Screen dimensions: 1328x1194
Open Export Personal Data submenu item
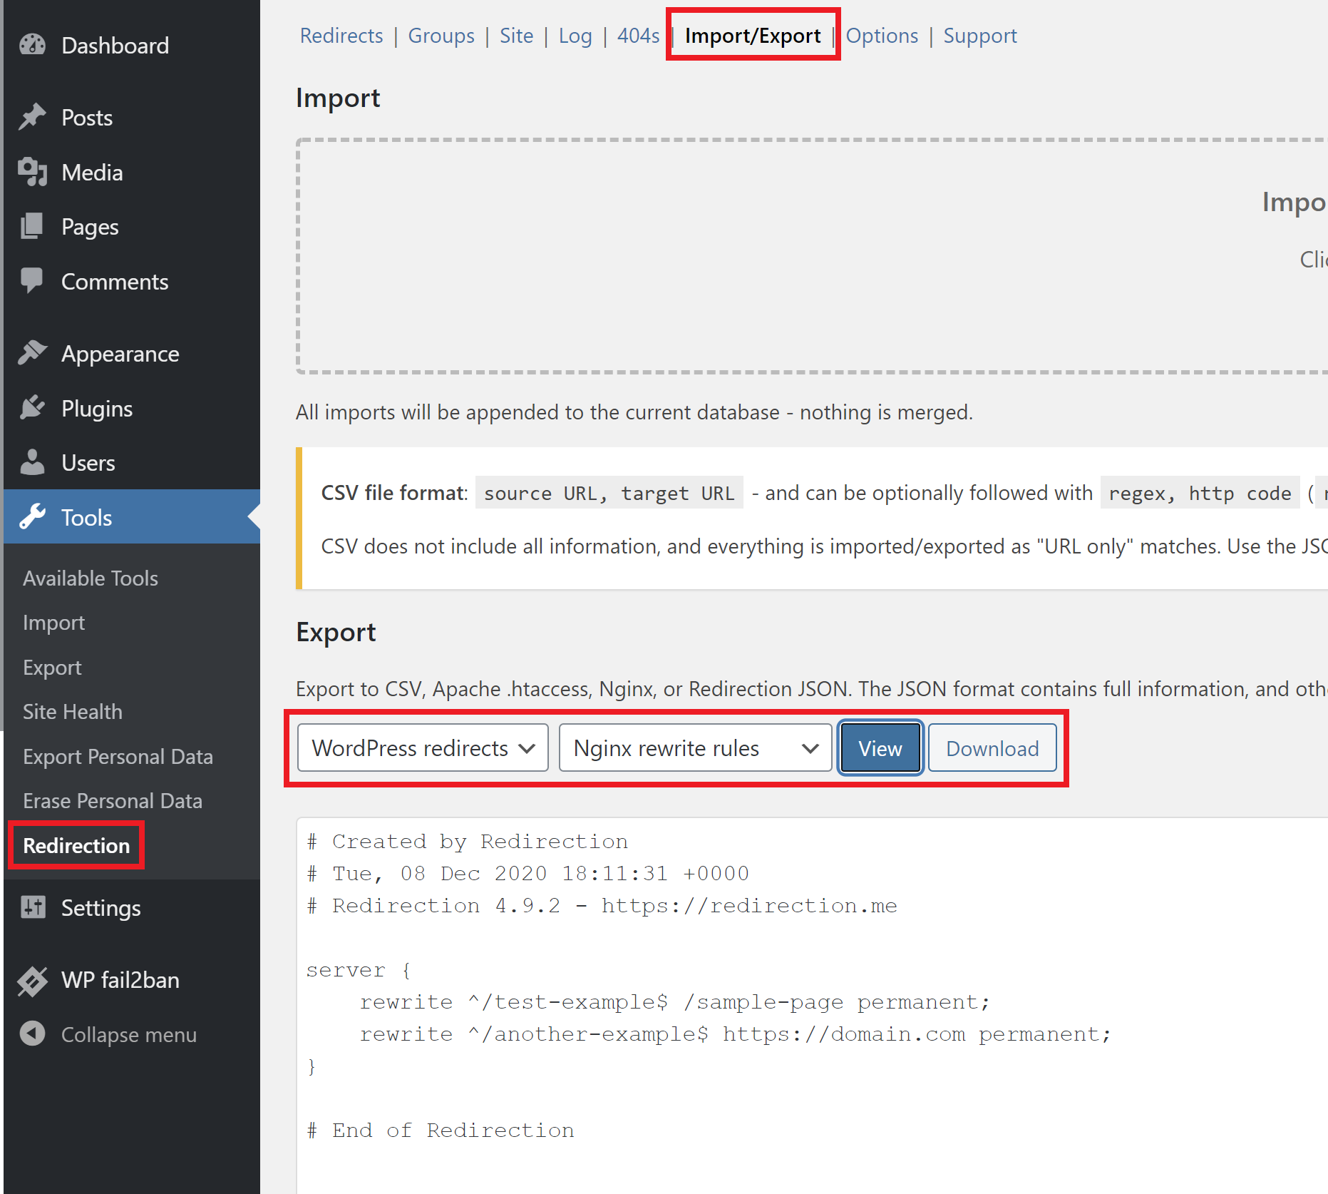point(118,756)
